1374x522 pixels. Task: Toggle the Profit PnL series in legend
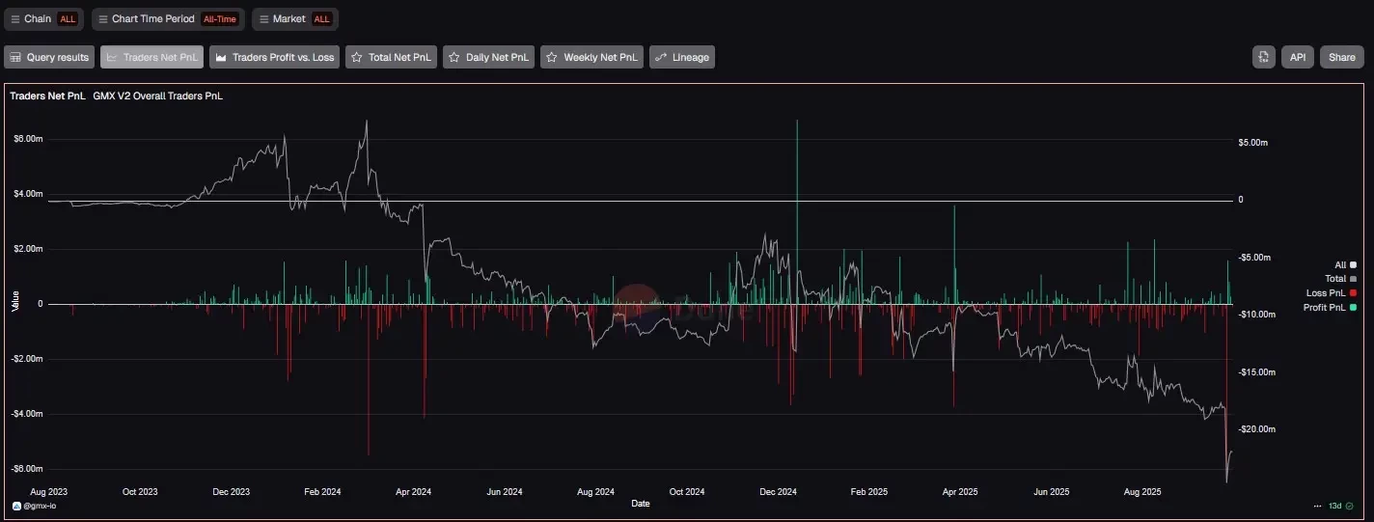1327,307
